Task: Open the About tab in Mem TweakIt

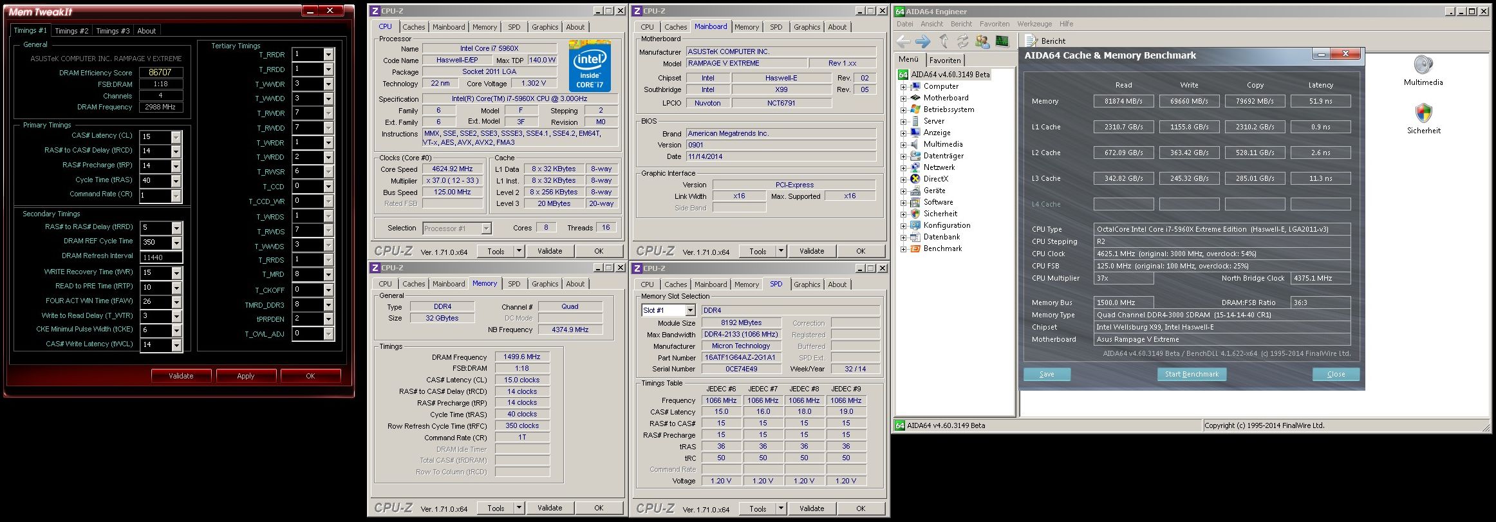Action: [x=147, y=31]
